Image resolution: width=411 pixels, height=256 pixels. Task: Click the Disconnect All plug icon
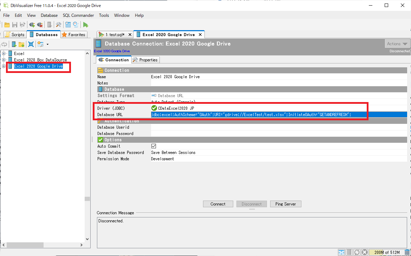(x=40, y=25)
